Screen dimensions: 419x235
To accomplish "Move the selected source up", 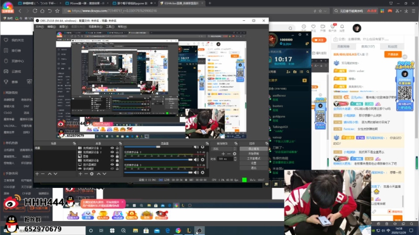I will click(x=98, y=174).
